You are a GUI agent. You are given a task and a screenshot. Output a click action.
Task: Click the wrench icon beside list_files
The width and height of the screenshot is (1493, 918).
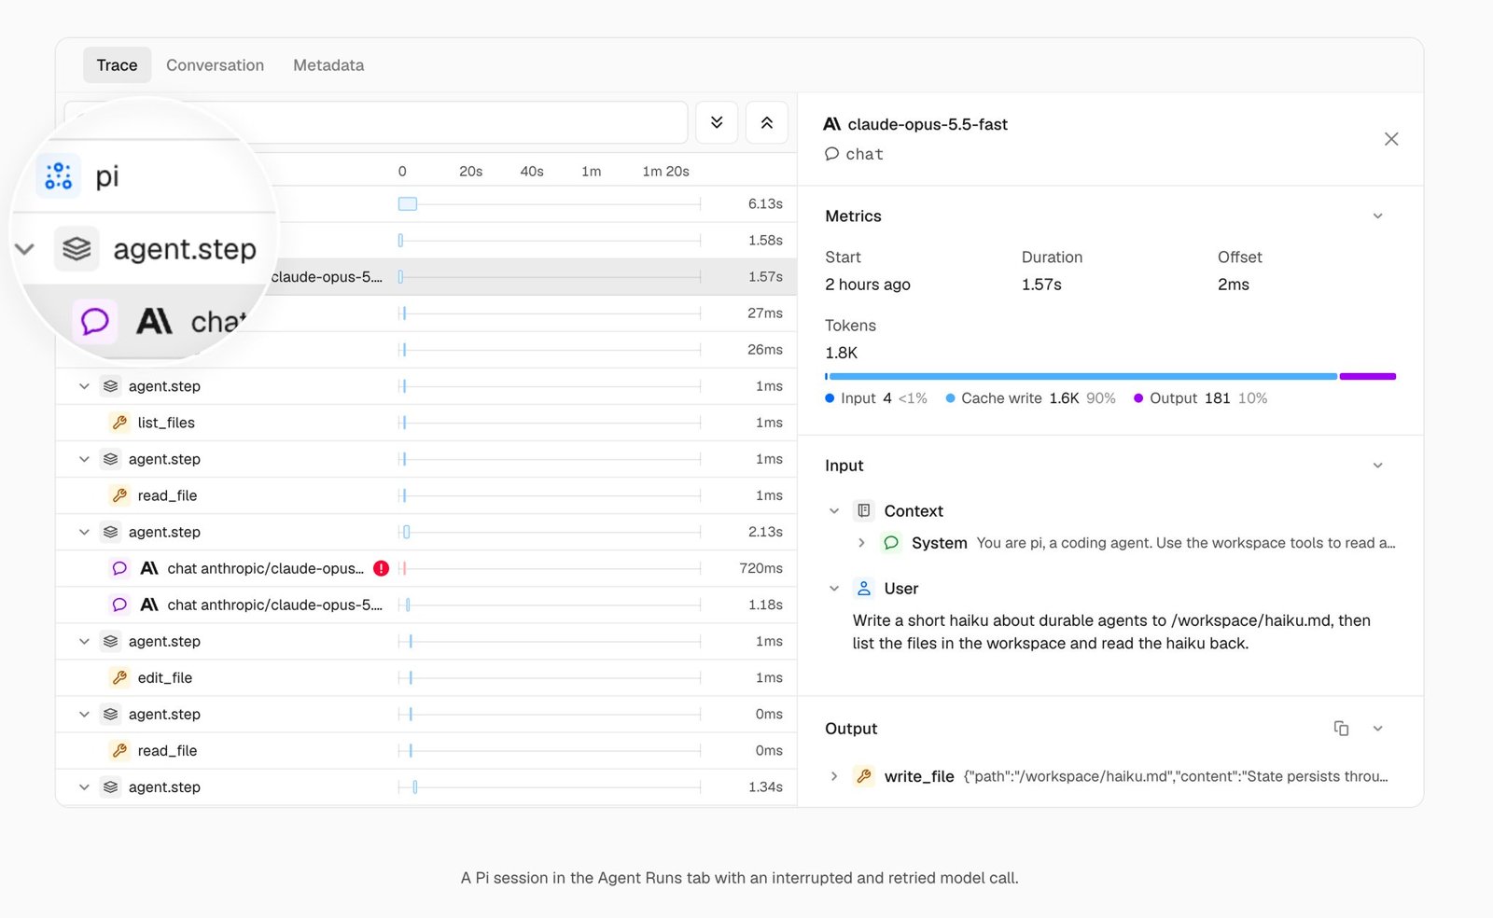(x=119, y=423)
